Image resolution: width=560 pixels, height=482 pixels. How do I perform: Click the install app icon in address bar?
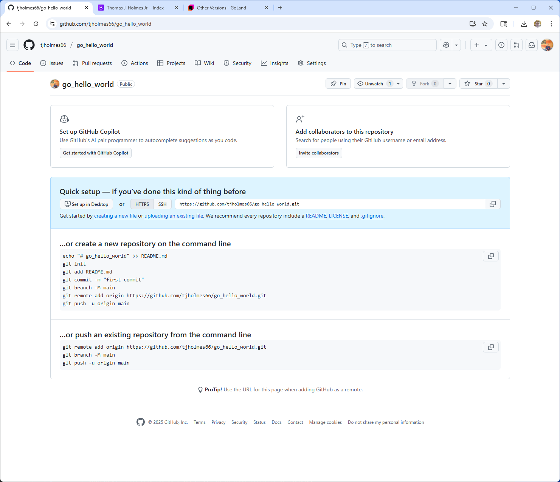point(473,24)
